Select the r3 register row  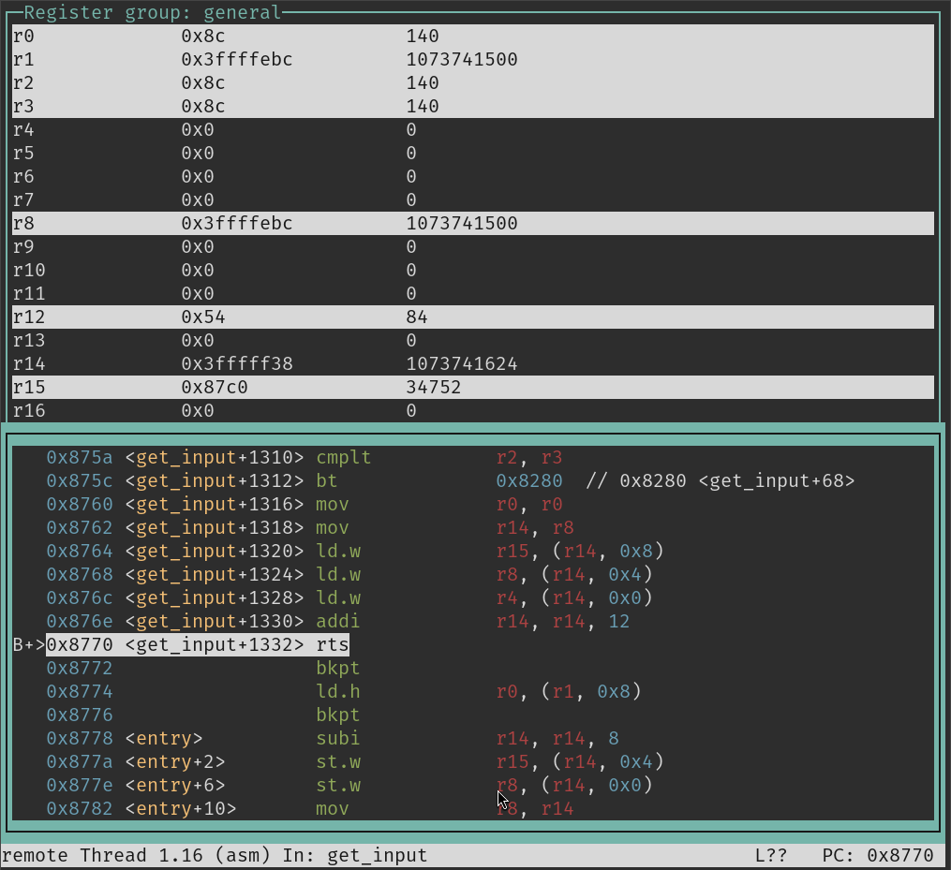[473, 106]
